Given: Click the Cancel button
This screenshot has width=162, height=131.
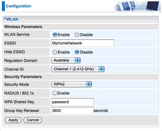Looking at the screenshot, I should [33, 120].
